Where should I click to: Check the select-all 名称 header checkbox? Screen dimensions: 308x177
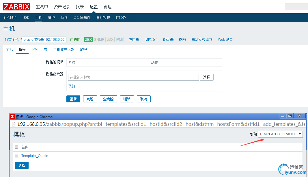tap(16, 147)
